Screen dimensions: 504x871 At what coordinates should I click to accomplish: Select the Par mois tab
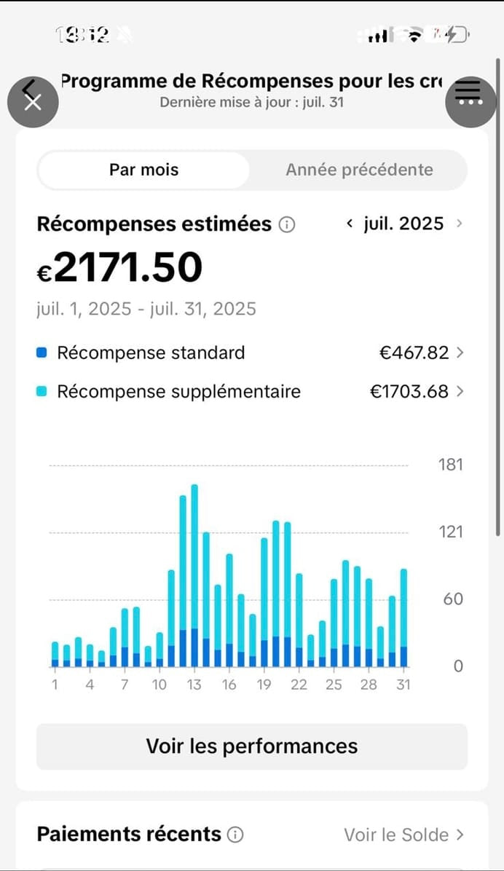(x=143, y=170)
